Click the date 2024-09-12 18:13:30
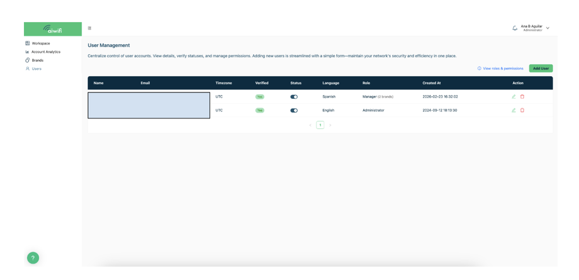 pos(440,110)
